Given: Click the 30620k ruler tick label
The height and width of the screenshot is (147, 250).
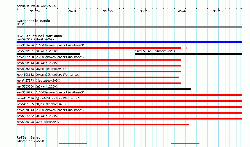Looking at the screenshot, I should click(35, 11).
